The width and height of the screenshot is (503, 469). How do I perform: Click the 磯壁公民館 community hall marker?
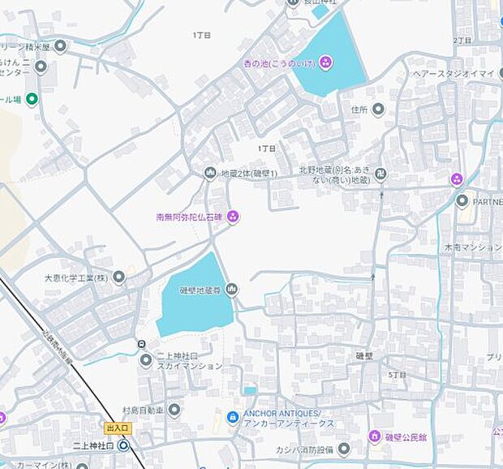374,437
